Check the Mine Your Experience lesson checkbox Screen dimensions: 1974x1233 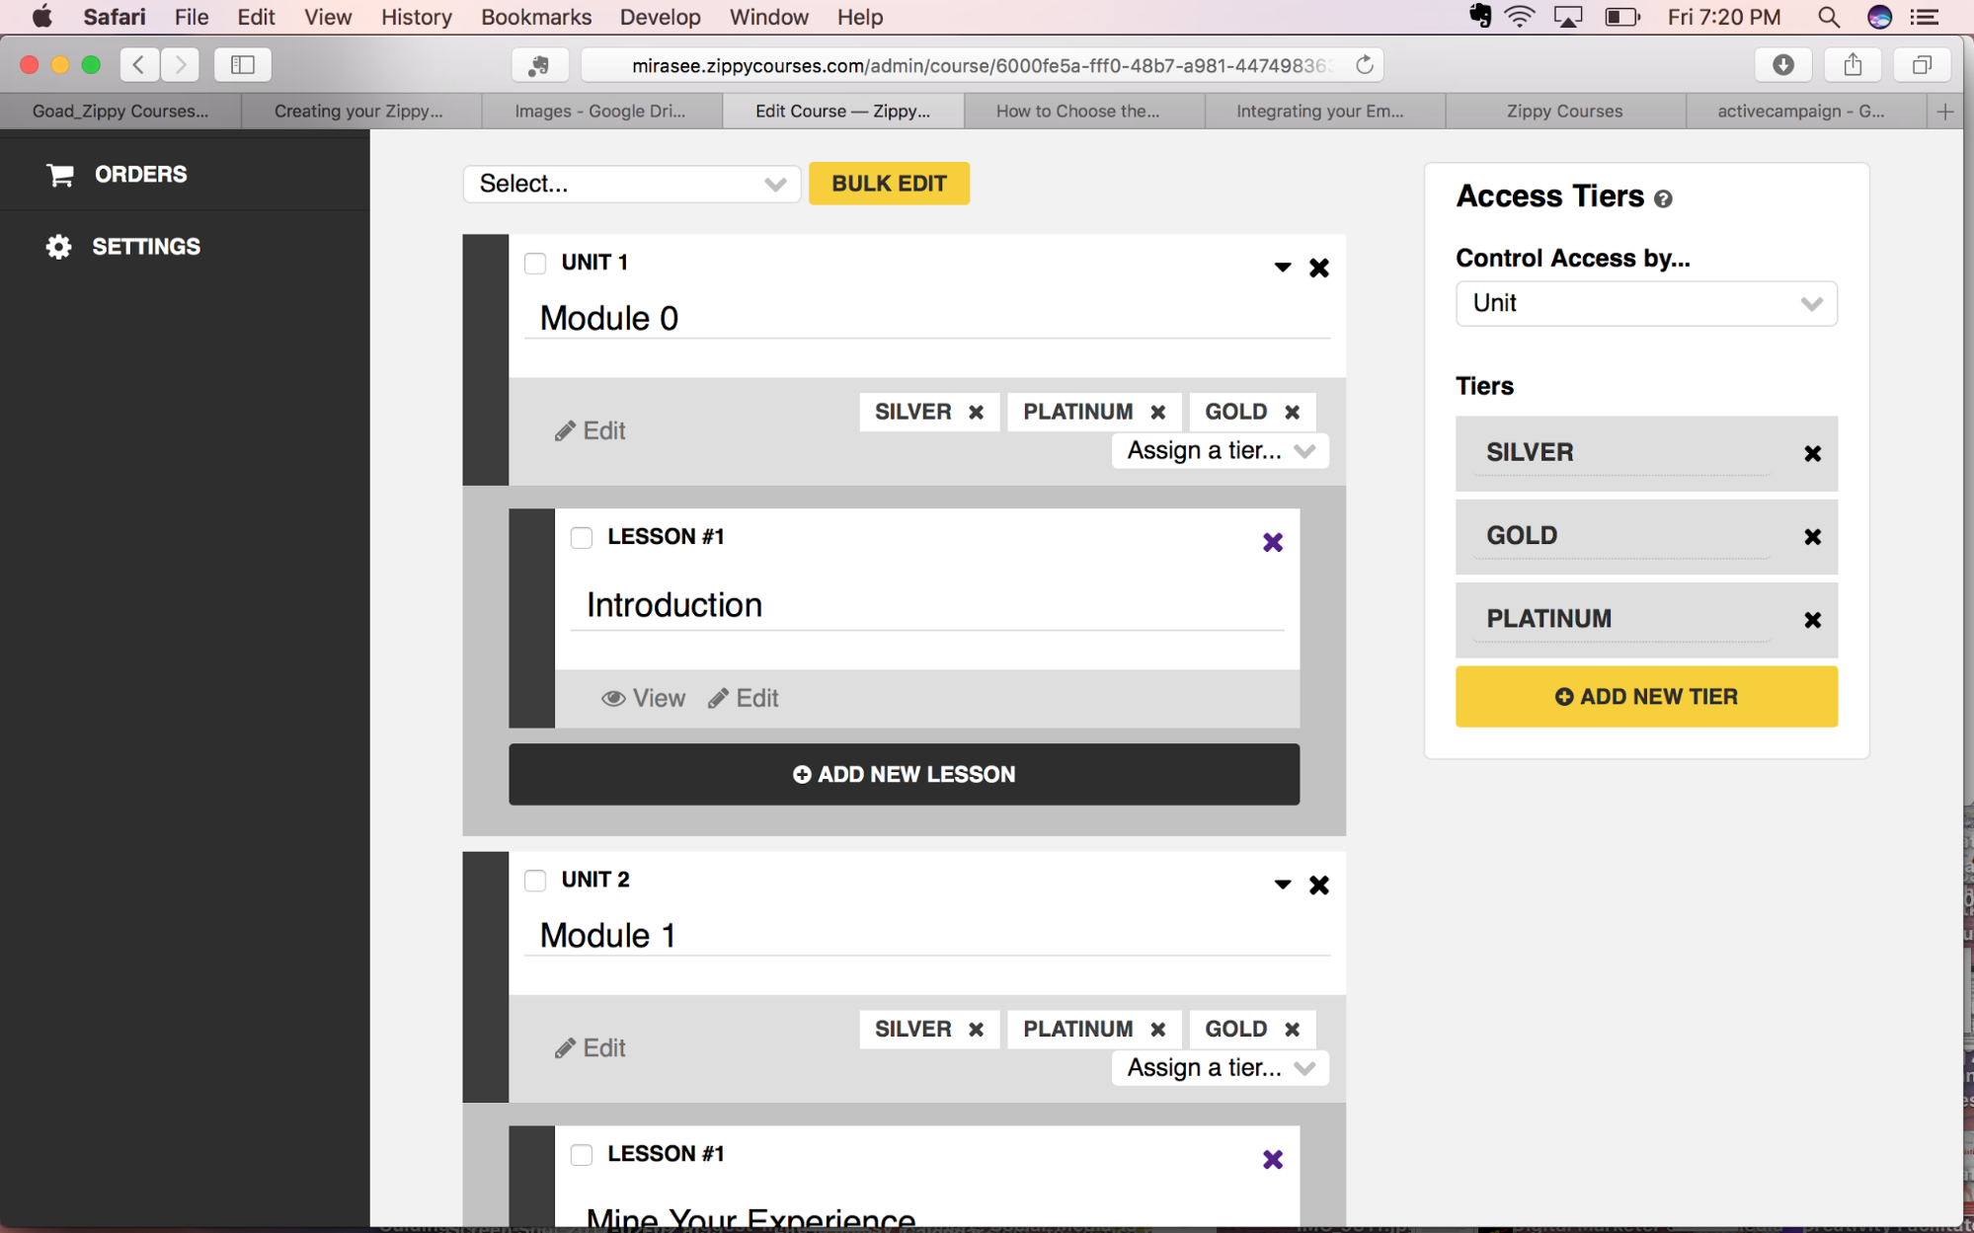(582, 1155)
